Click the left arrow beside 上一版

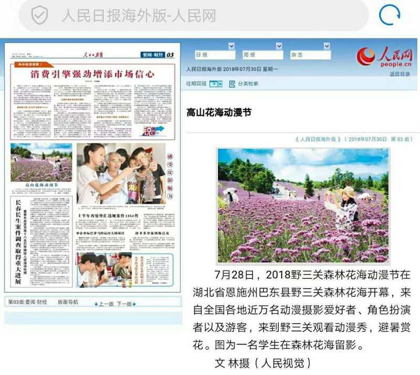(x=96, y=304)
